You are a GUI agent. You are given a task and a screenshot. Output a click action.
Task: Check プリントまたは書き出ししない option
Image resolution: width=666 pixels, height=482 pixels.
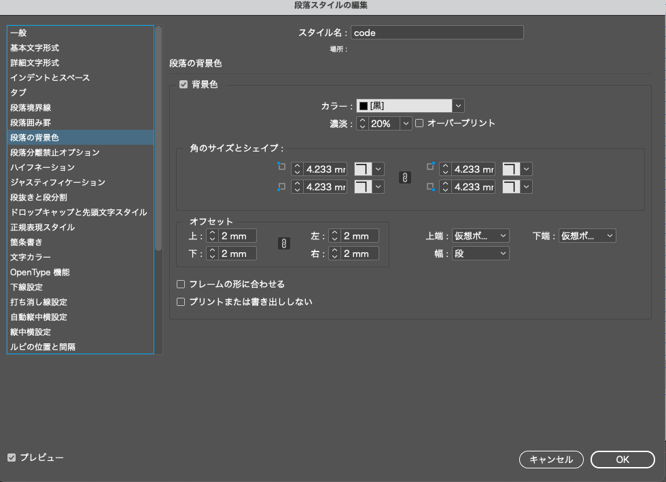(x=180, y=301)
